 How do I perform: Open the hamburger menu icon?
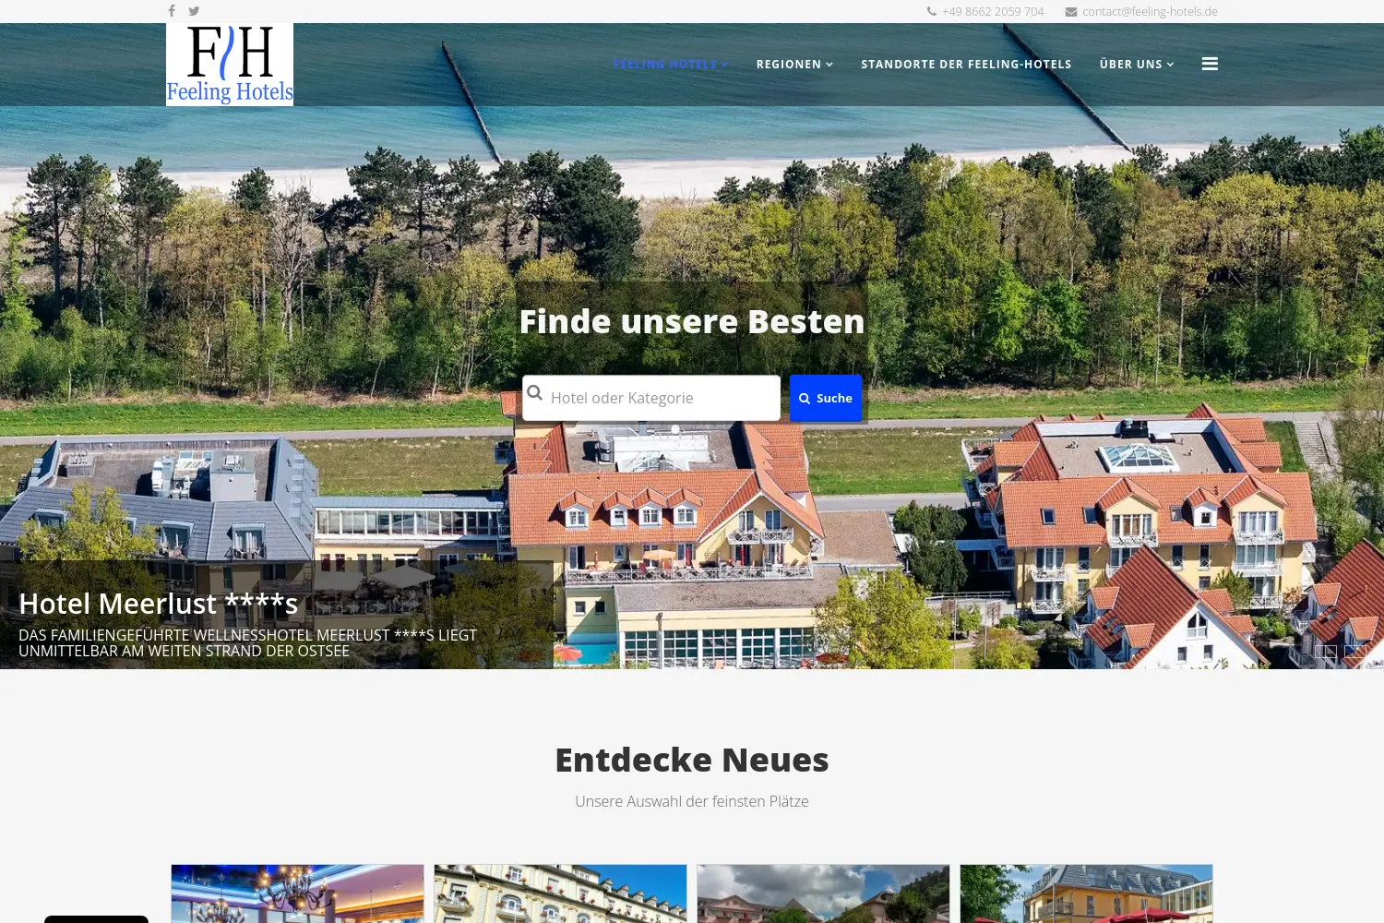point(1210,64)
